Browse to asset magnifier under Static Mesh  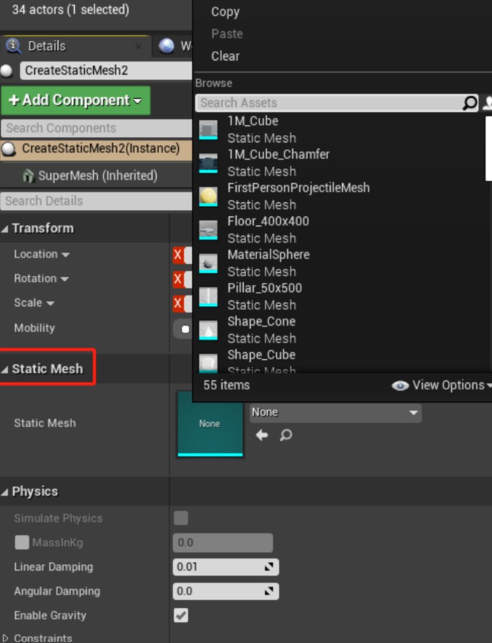pos(286,435)
